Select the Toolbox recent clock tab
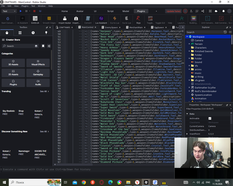The image size is (233, 186). [33, 33]
